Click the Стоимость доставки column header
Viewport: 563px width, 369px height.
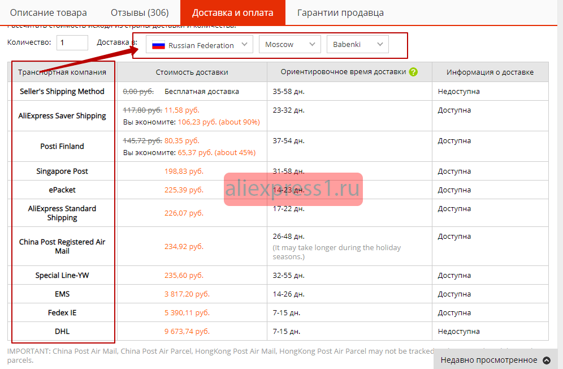coord(192,72)
